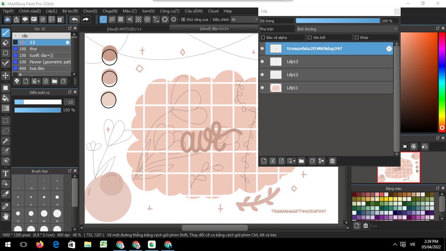Screen dimensions: 446x251
Task: Add new layer folder in Lớp panel
Action: (301, 161)
